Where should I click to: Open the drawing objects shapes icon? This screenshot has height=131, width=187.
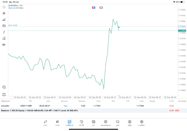4,38
